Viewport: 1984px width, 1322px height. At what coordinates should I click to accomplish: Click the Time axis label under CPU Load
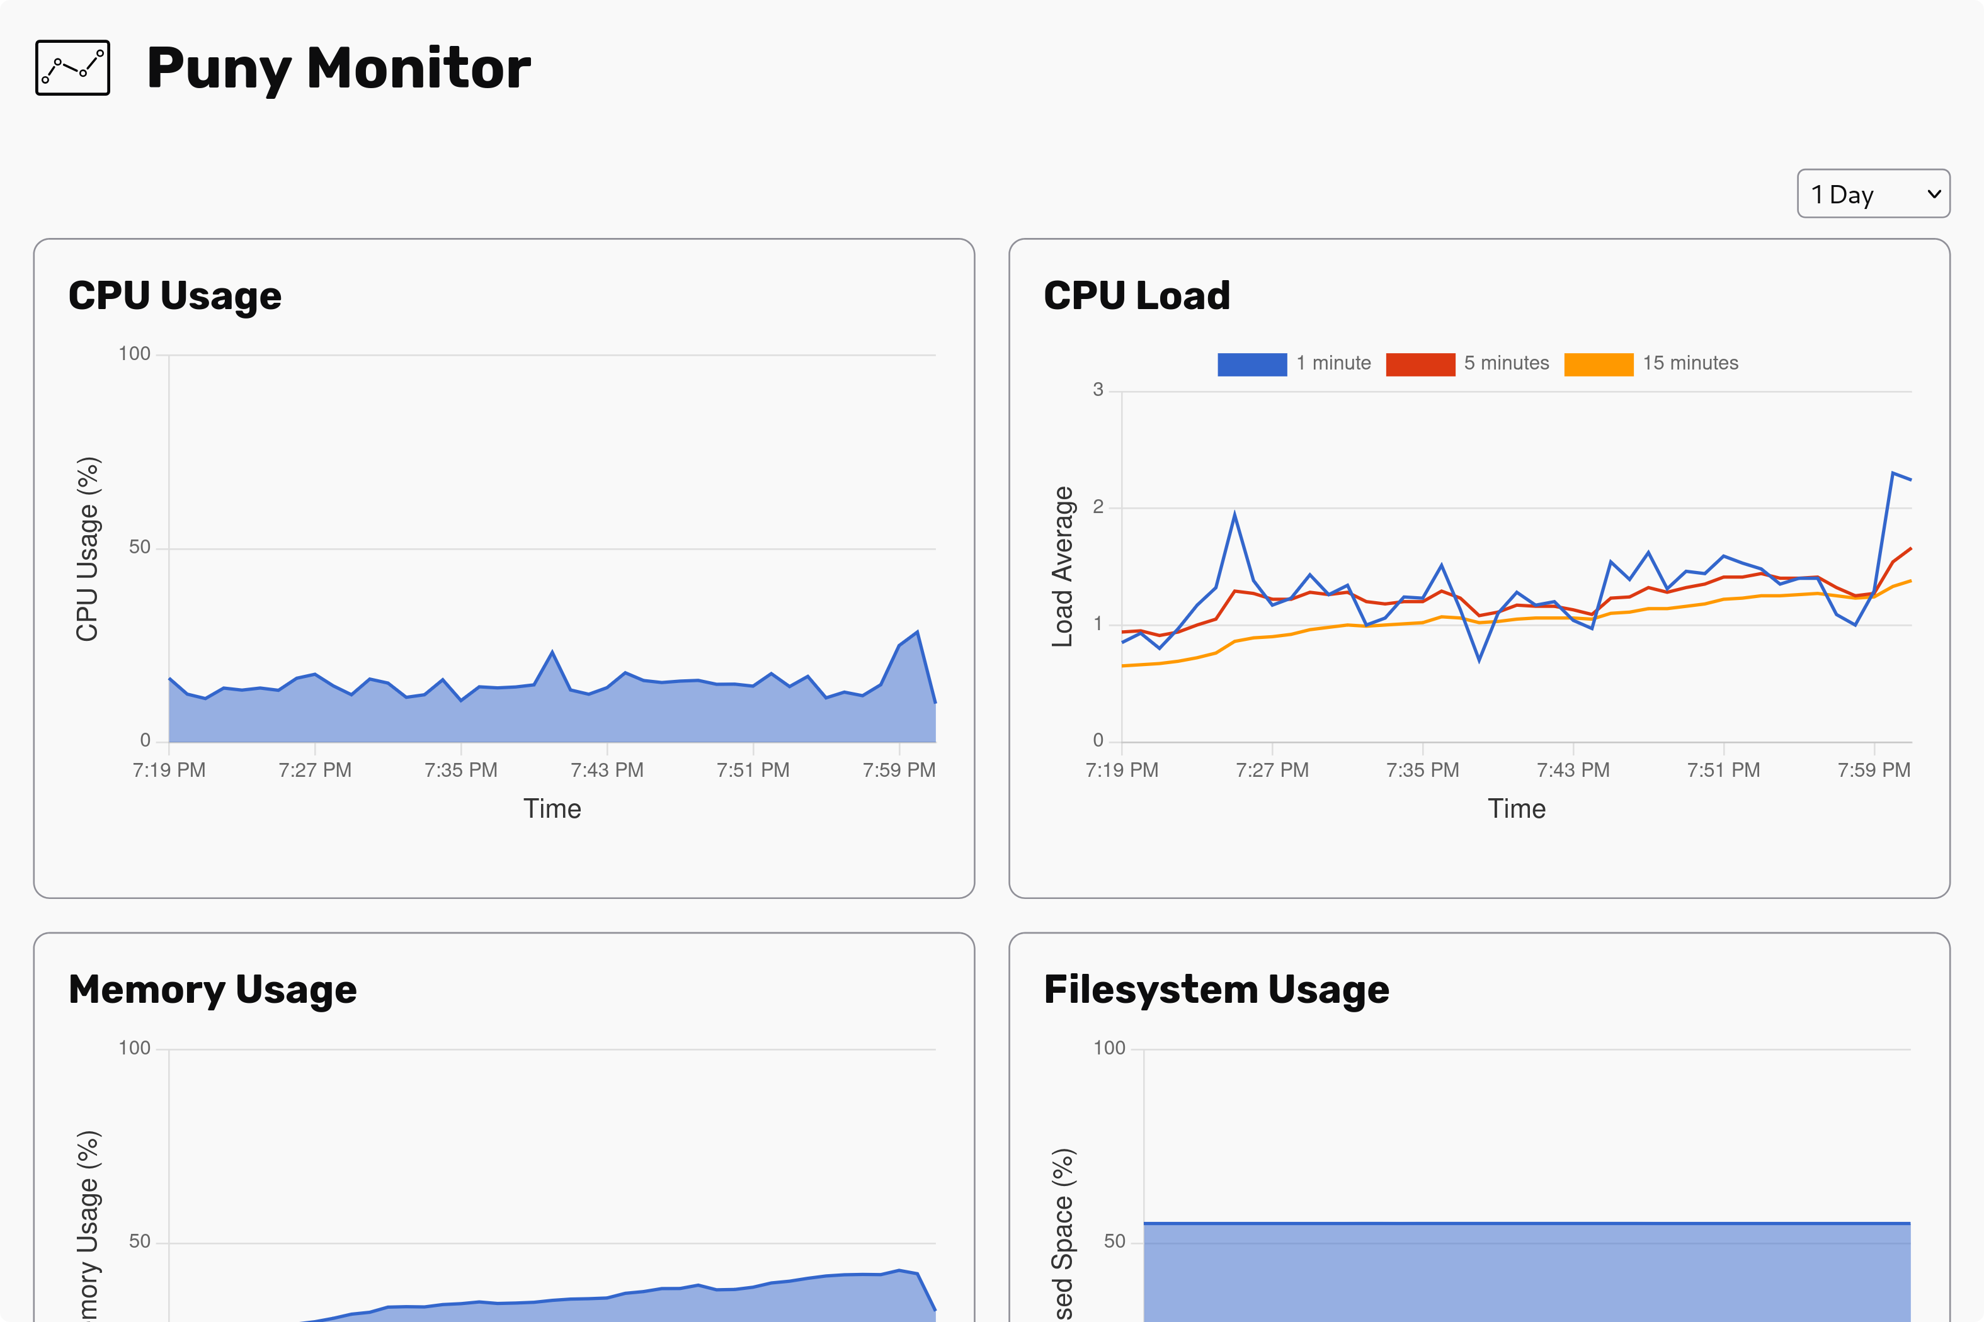tap(1516, 810)
